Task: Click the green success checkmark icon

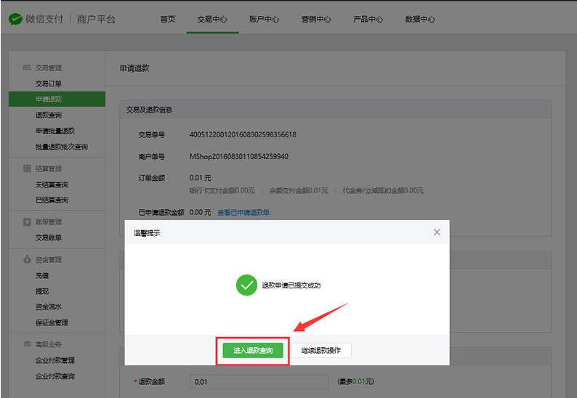Action: pos(246,285)
